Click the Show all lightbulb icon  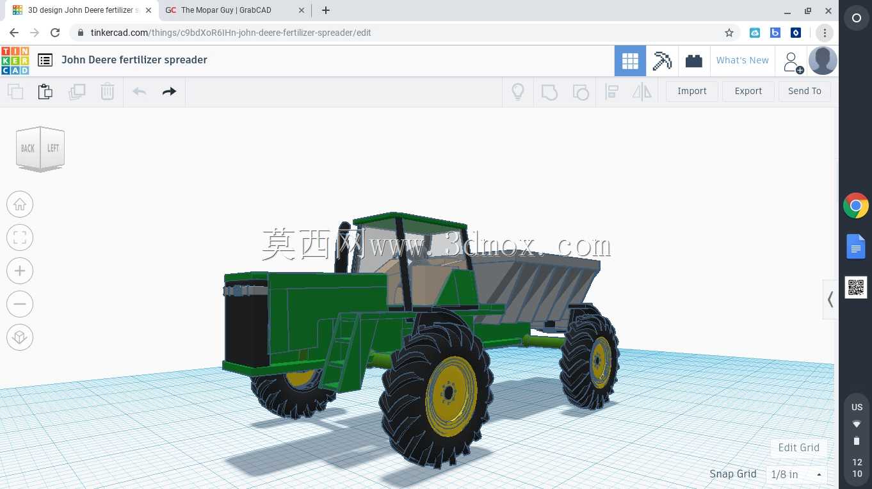click(518, 92)
